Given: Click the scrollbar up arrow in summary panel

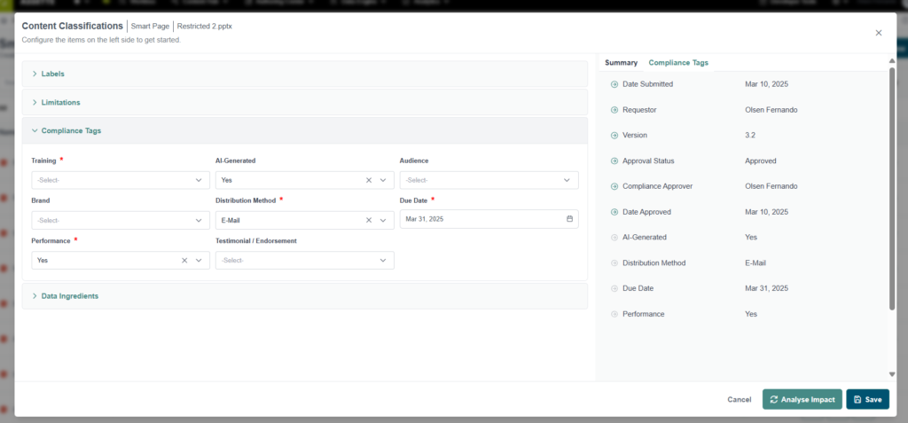Looking at the screenshot, I should pyautogui.click(x=892, y=61).
